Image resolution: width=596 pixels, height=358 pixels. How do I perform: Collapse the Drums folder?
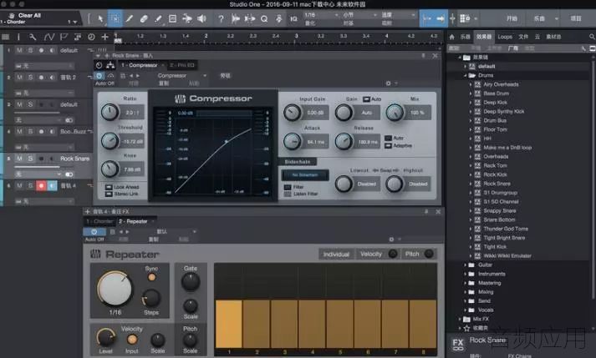pyautogui.click(x=465, y=75)
